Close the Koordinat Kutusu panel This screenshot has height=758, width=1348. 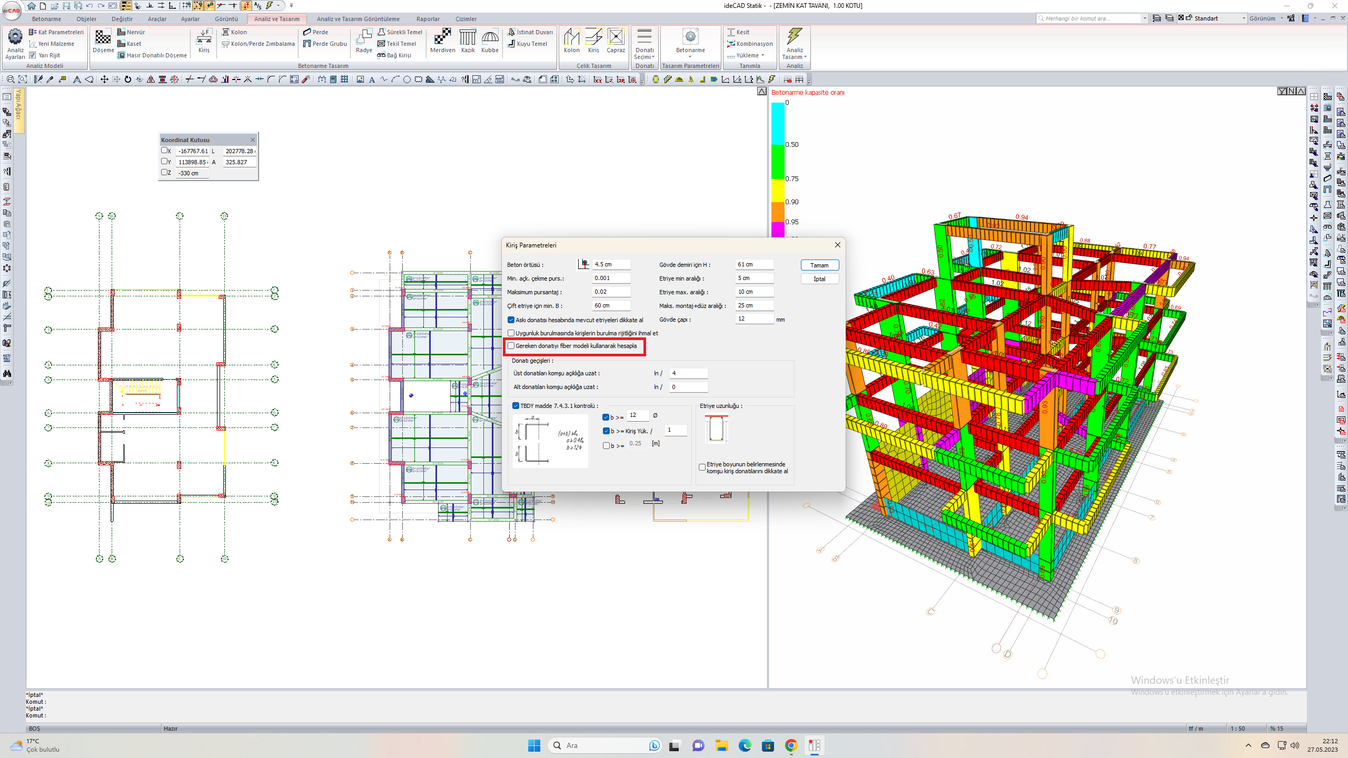[253, 139]
